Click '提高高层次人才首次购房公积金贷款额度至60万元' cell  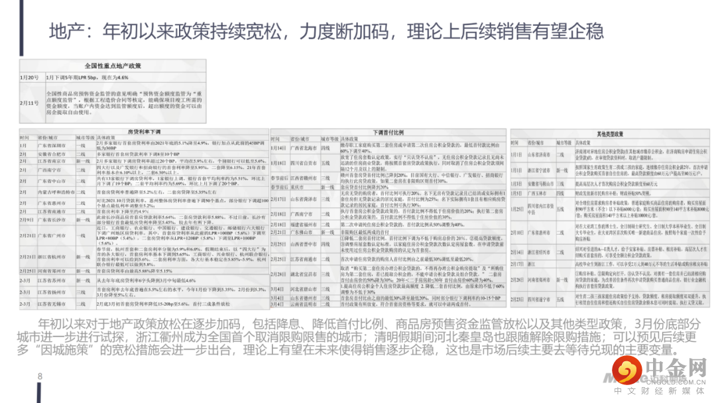[617, 184]
